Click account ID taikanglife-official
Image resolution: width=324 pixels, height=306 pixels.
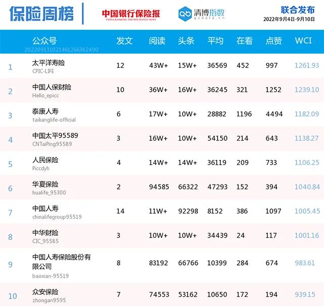point(54,120)
